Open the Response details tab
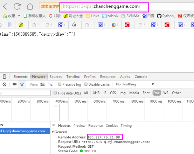 click(96, 126)
